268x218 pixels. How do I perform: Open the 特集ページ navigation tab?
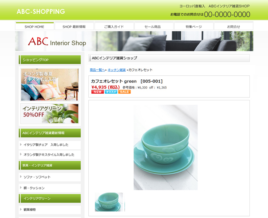point(194,26)
